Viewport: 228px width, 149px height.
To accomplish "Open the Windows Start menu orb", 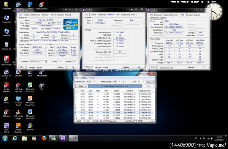I will coord(5,138).
